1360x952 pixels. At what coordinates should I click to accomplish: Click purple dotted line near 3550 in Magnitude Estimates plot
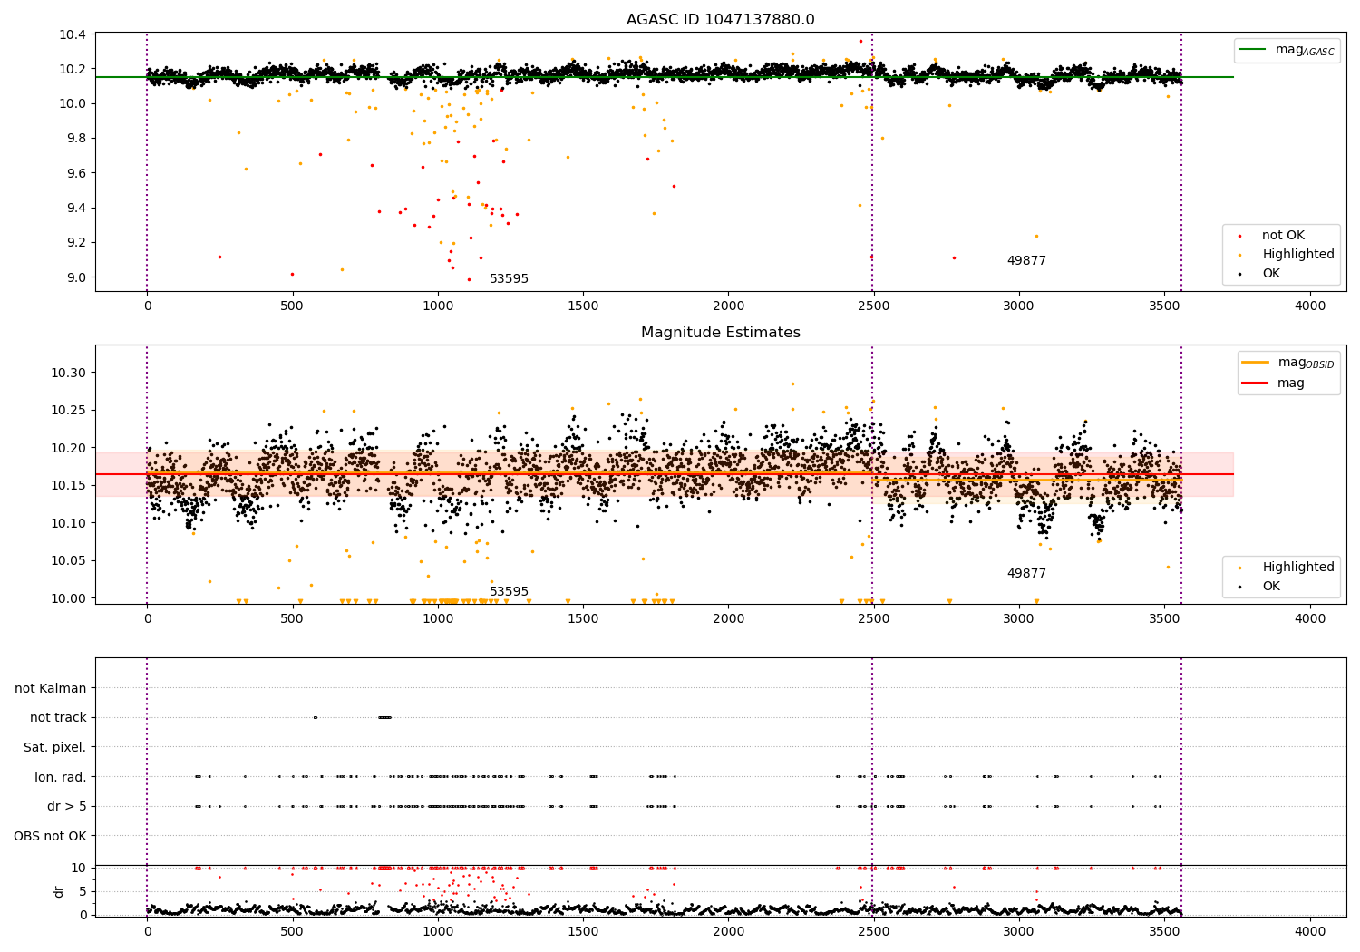(x=1181, y=474)
